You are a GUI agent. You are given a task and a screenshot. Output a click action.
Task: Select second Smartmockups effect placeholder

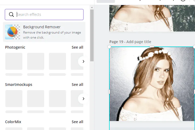(x=36, y=99)
